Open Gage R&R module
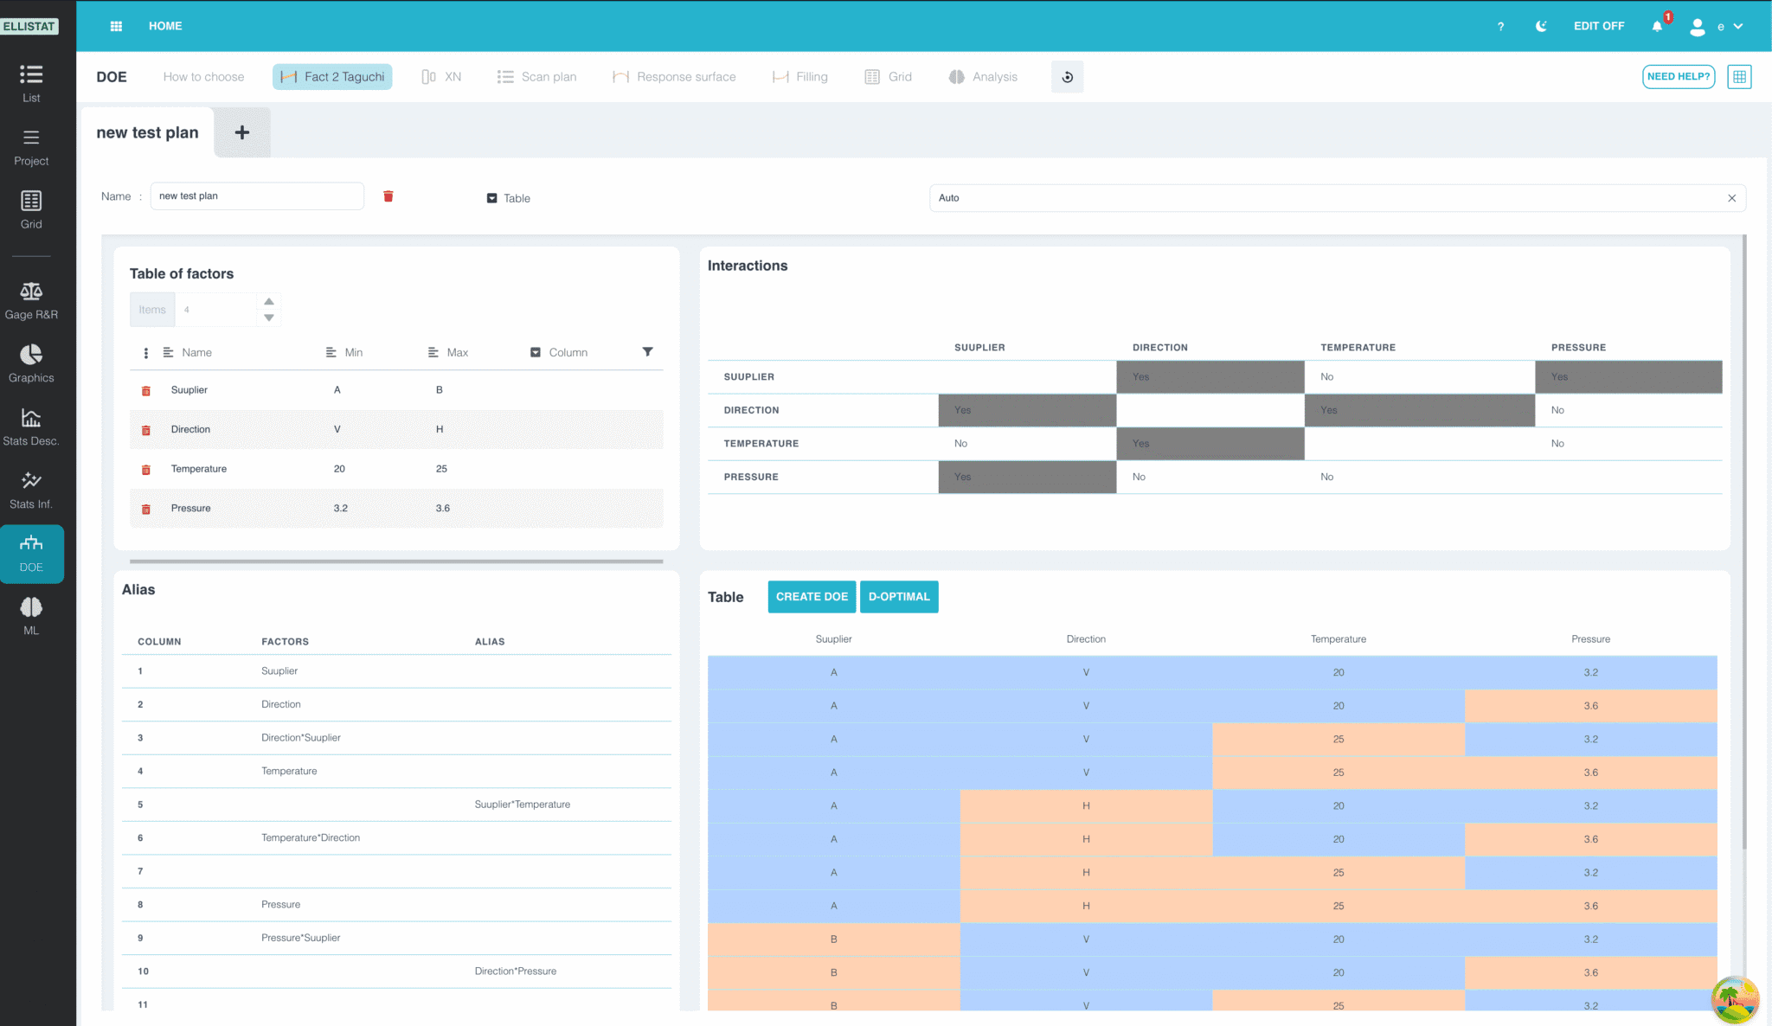The width and height of the screenshot is (1772, 1026). [31, 301]
